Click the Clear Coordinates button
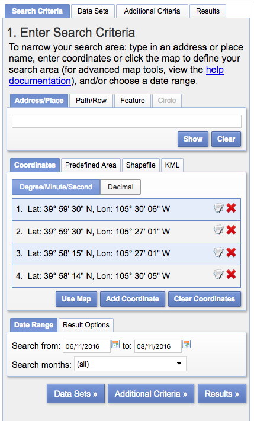 tap(204, 299)
